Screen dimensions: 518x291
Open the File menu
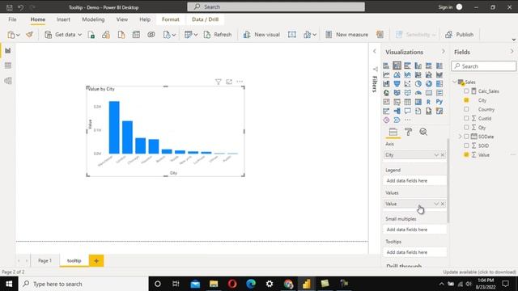coord(12,19)
